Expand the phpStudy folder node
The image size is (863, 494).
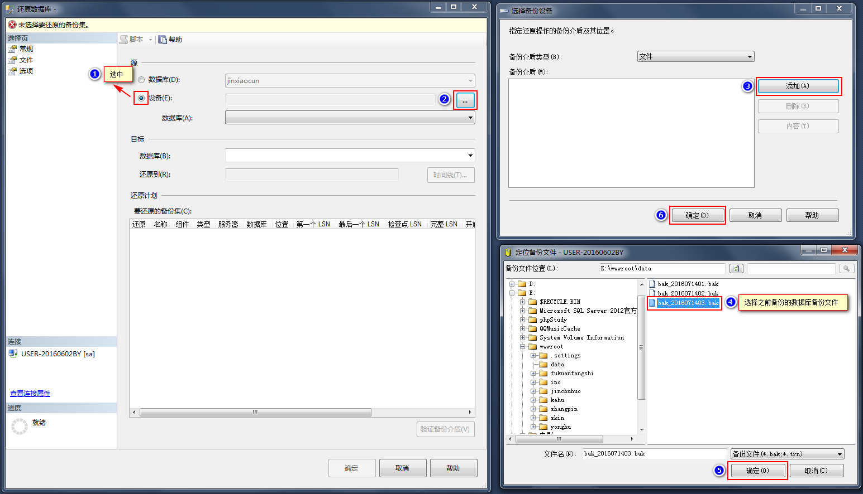click(x=522, y=319)
